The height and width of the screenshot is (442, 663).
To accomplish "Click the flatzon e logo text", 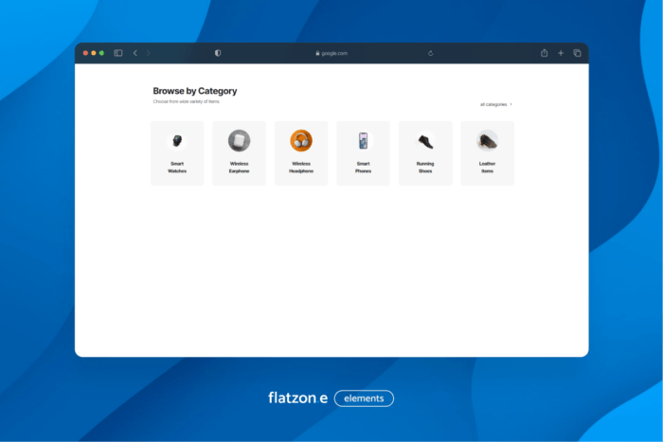I will coord(297,398).
